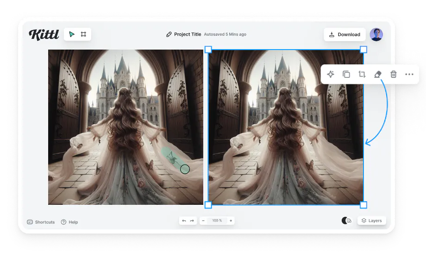Select the pointer selection tool

(x=72, y=34)
